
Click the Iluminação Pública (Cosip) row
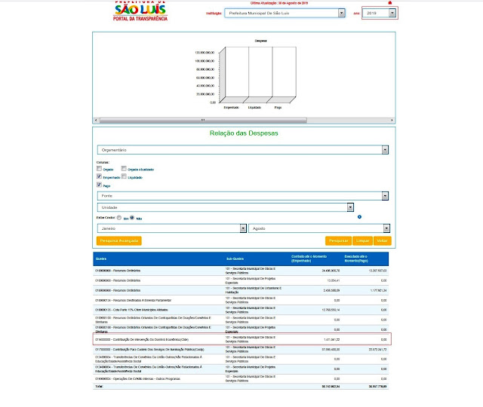(x=241, y=350)
